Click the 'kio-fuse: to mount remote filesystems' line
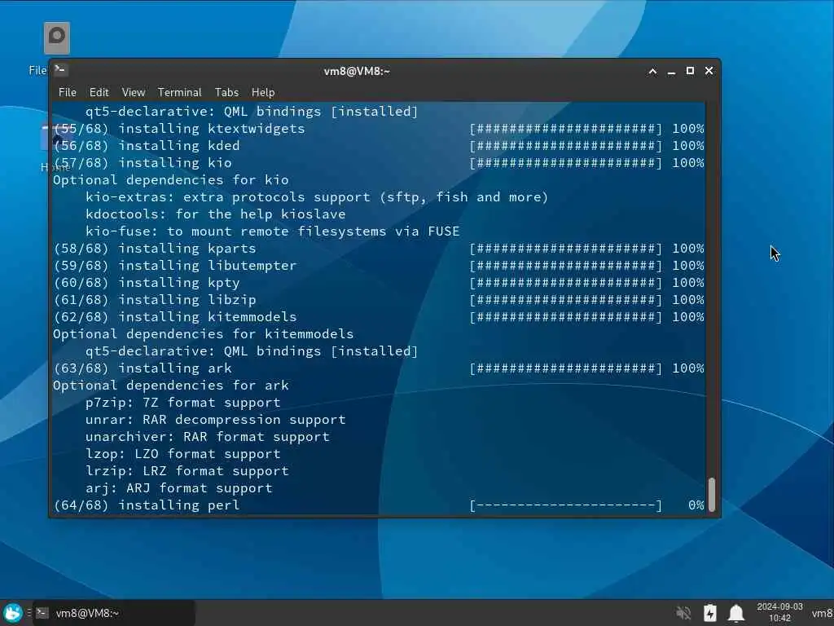This screenshot has height=626, width=834. [x=272, y=231]
